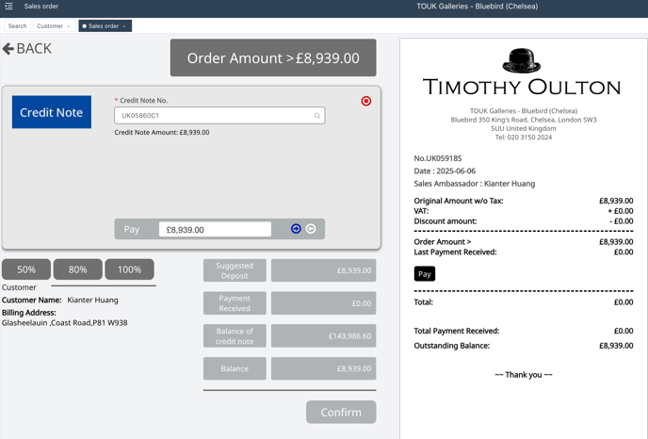Viewport: 648px width, 439px height.
Task: Click the black Pay button on receipt
Action: (425, 274)
